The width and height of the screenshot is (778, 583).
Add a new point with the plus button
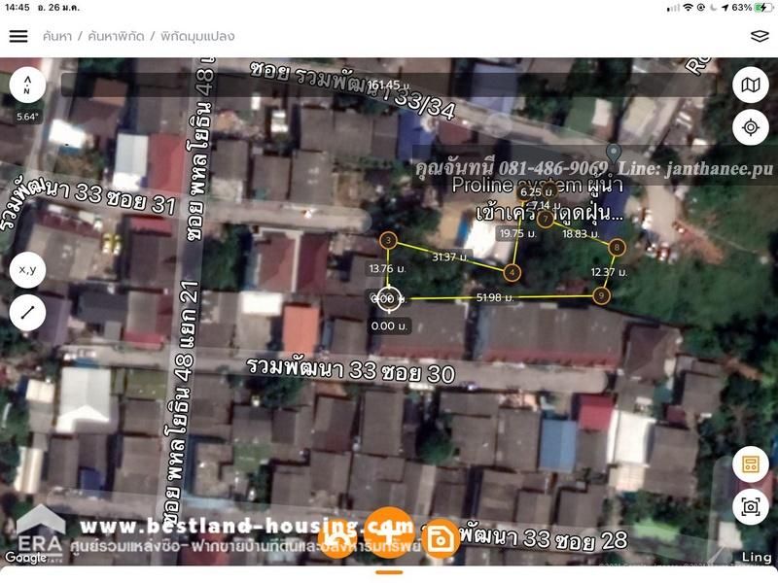click(389, 534)
